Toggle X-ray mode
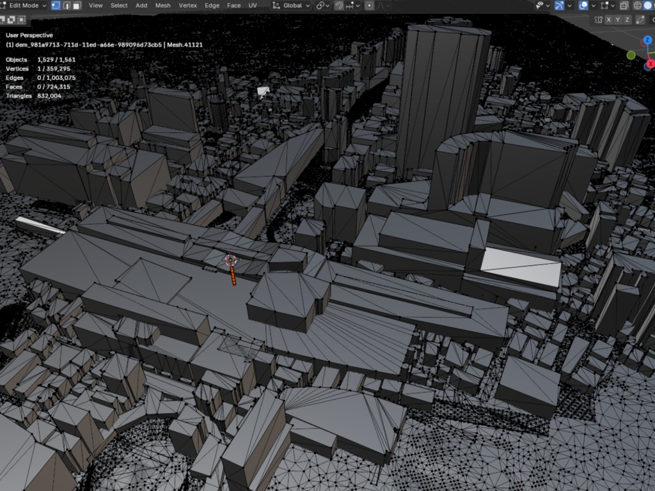Screen dimensions: 655x491 click(624, 5)
